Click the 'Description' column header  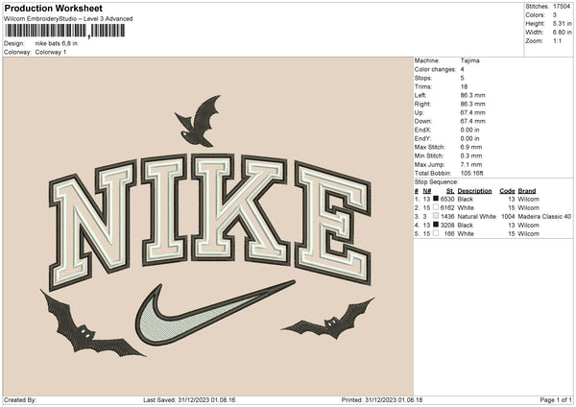pyautogui.click(x=474, y=191)
